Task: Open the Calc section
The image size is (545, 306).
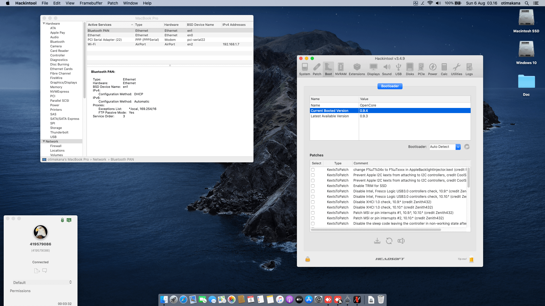Action: pos(444,69)
